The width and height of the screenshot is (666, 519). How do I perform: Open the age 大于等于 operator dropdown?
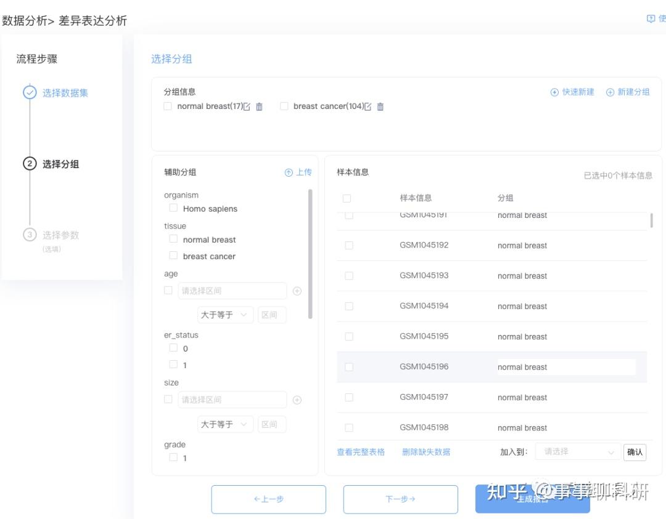225,315
